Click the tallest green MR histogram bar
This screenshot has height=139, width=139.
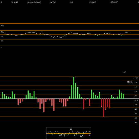pyautogui.click(x=74, y=88)
